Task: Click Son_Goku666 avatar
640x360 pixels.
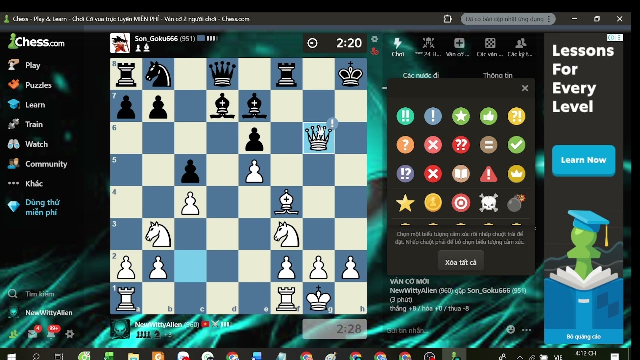Action: tap(120, 43)
